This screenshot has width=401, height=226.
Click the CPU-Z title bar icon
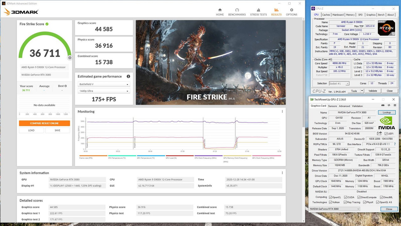313,8
